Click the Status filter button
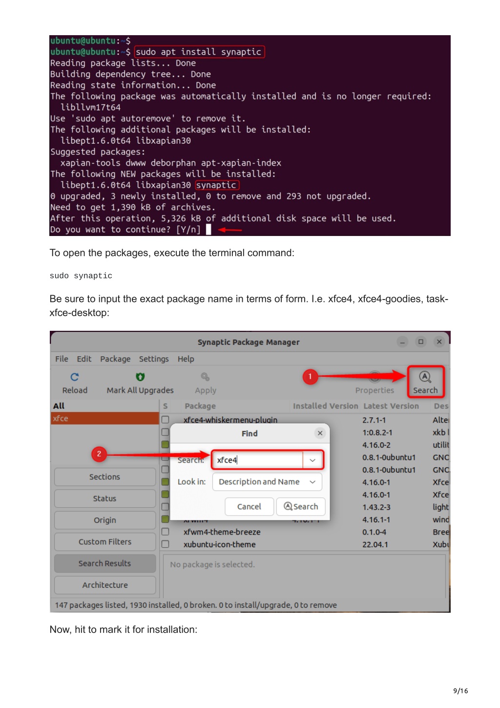Screen dimensions: 500x708 (105, 498)
